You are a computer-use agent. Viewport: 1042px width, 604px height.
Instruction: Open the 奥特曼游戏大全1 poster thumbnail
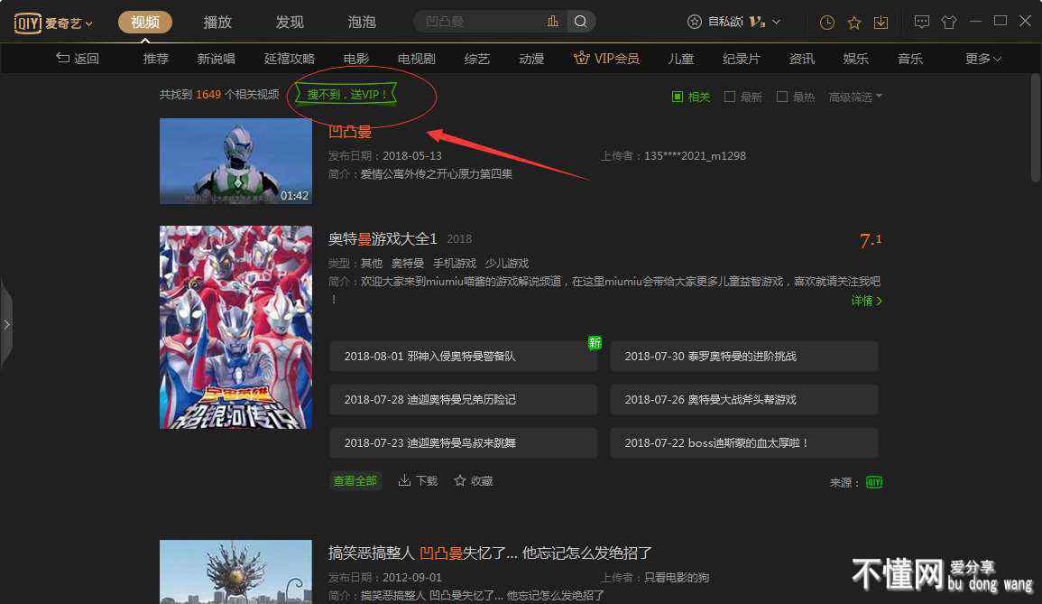pos(235,327)
